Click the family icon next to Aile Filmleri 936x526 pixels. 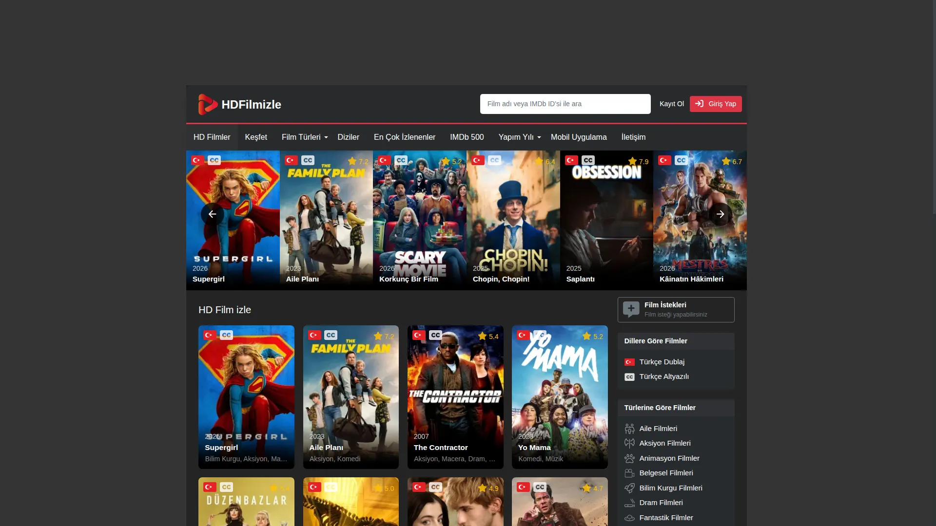[629, 429]
